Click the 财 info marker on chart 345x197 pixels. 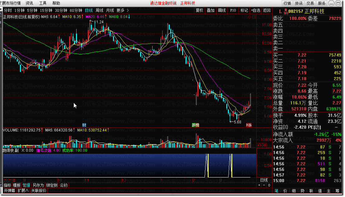84,125
